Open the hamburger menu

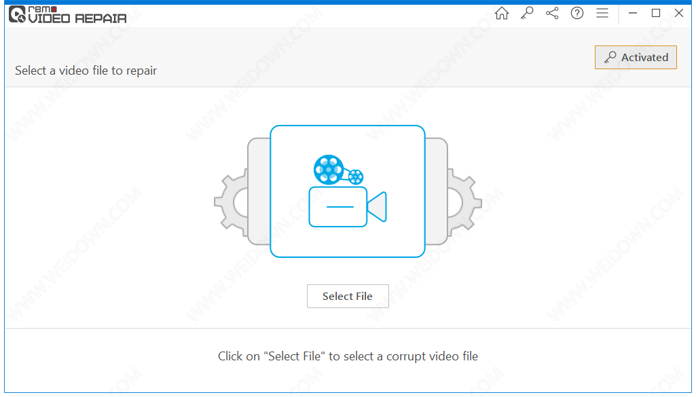coord(602,14)
